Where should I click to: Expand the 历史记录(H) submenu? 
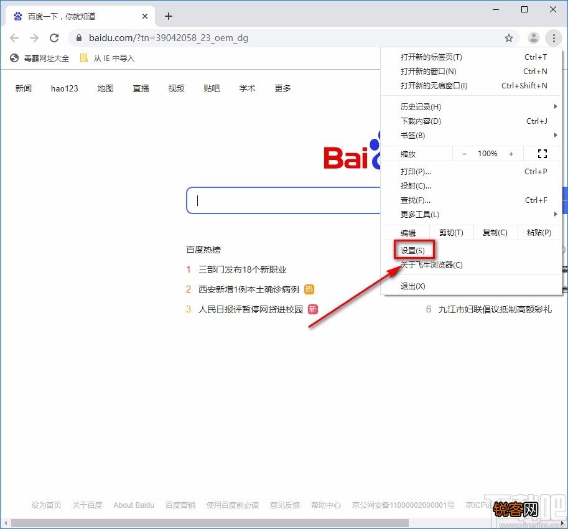[472, 106]
